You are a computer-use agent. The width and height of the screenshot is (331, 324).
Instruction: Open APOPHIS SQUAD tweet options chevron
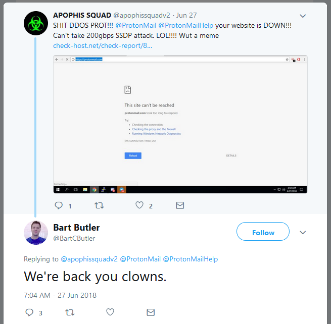coord(303,16)
